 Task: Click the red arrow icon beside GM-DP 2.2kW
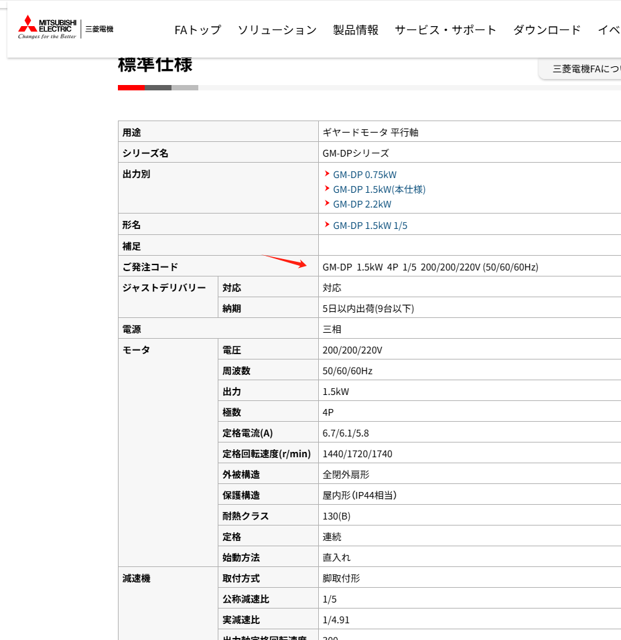pos(328,204)
